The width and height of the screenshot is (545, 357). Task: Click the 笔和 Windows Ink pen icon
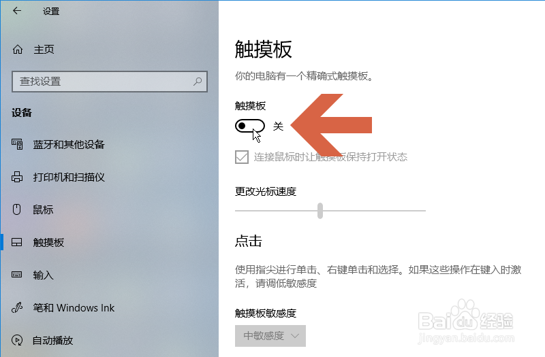[x=17, y=307]
